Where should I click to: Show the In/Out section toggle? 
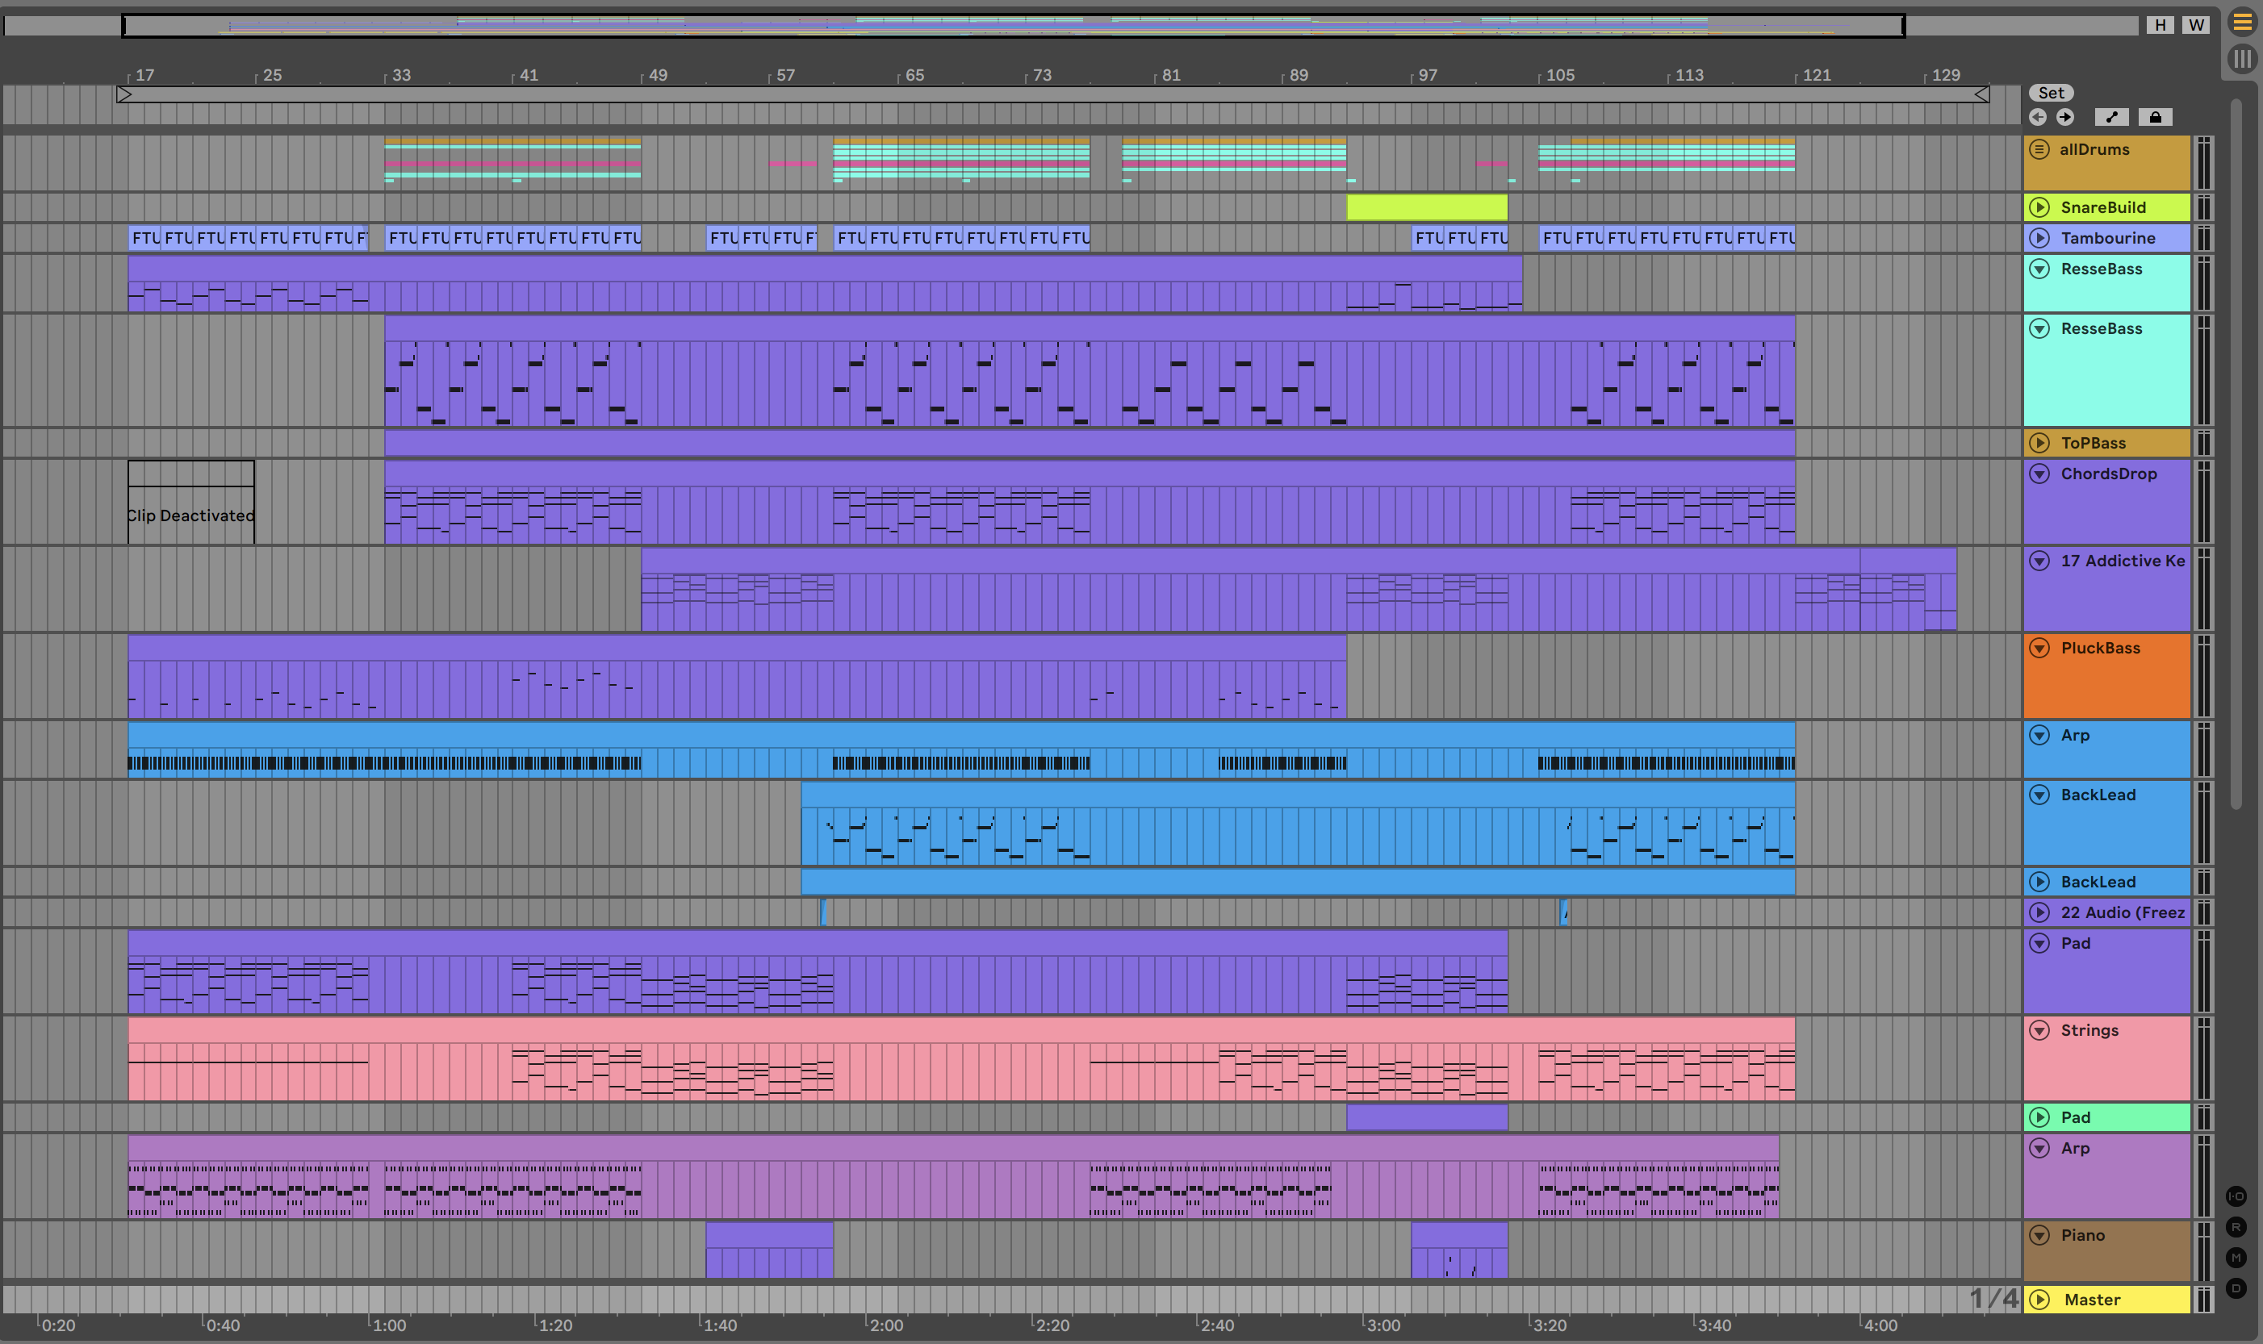(2236, 1196)
